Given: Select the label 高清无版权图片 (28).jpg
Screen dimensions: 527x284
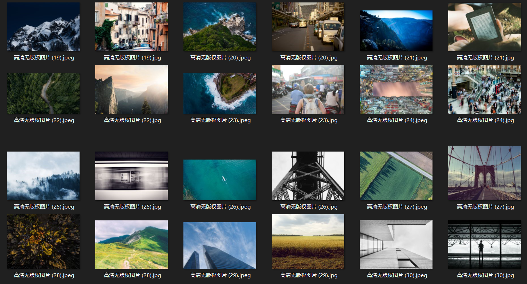Looking at the screenshot, I should tap(132, 275).
